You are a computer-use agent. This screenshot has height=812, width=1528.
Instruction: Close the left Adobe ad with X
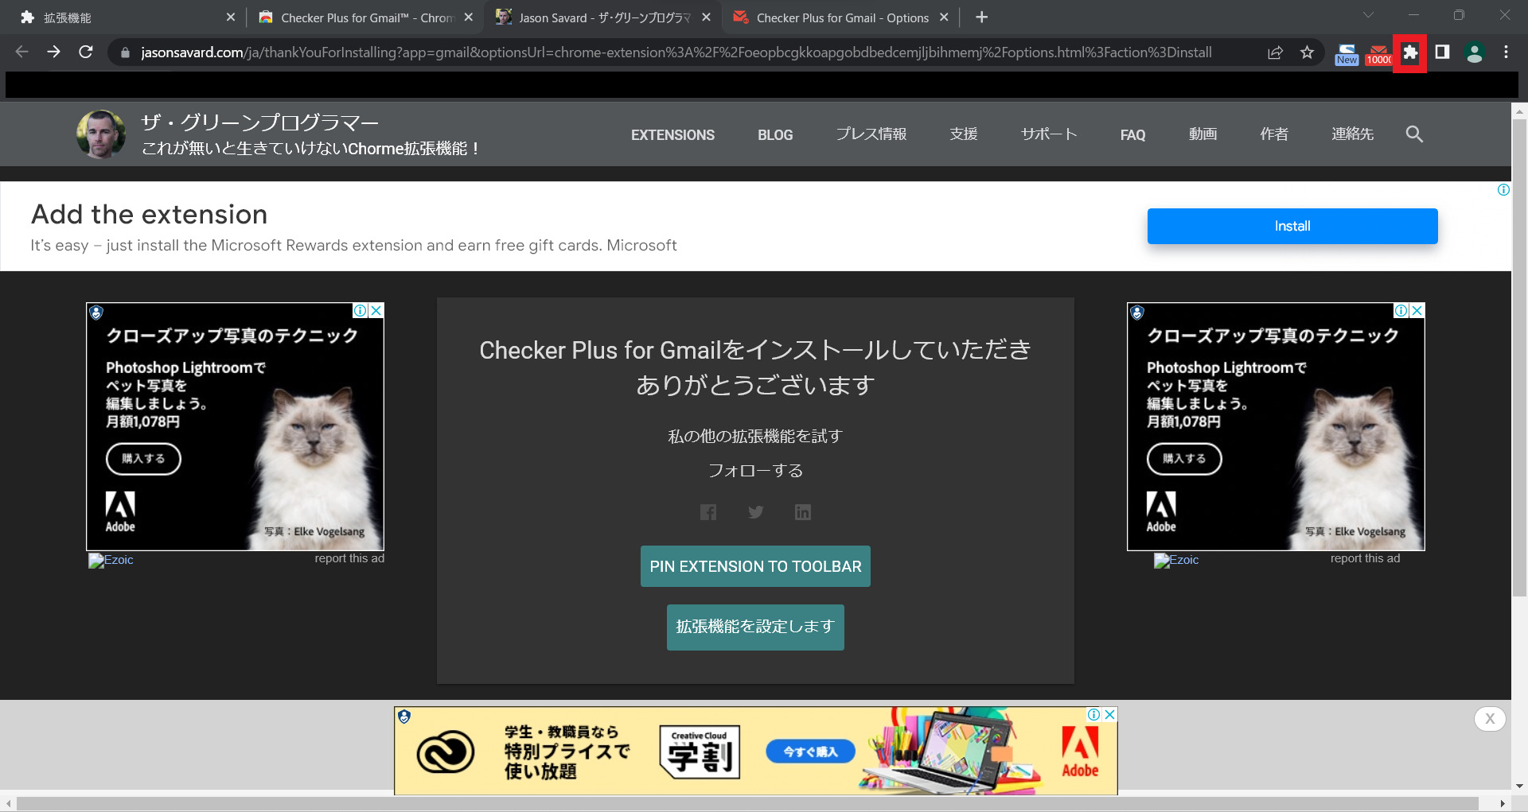(376, 310)
